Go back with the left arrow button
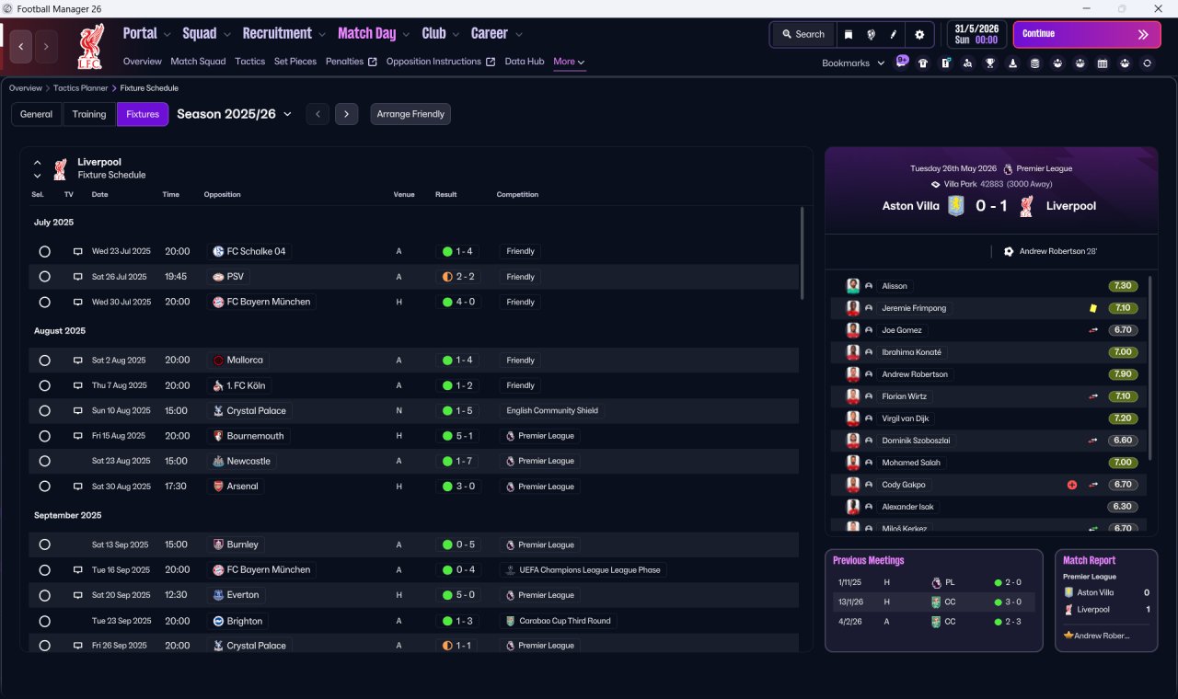Screen dimensions: 1178x699 (21, 46)
